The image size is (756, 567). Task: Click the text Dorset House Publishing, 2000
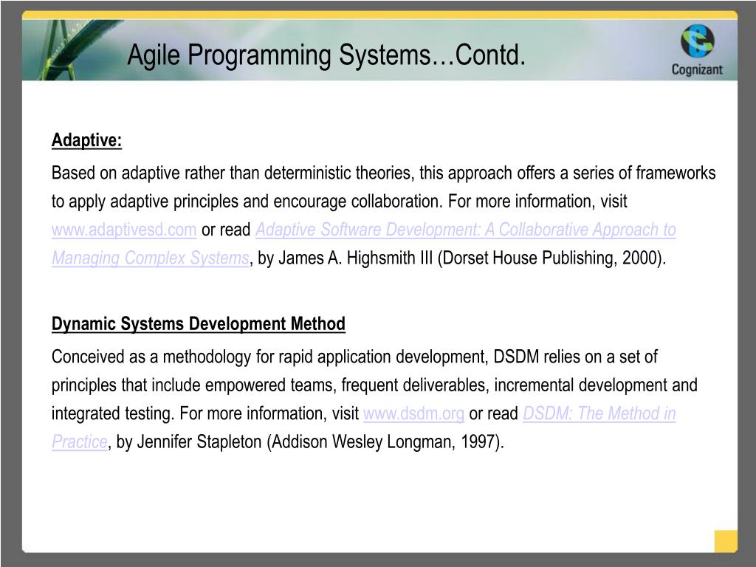[551, 258]
